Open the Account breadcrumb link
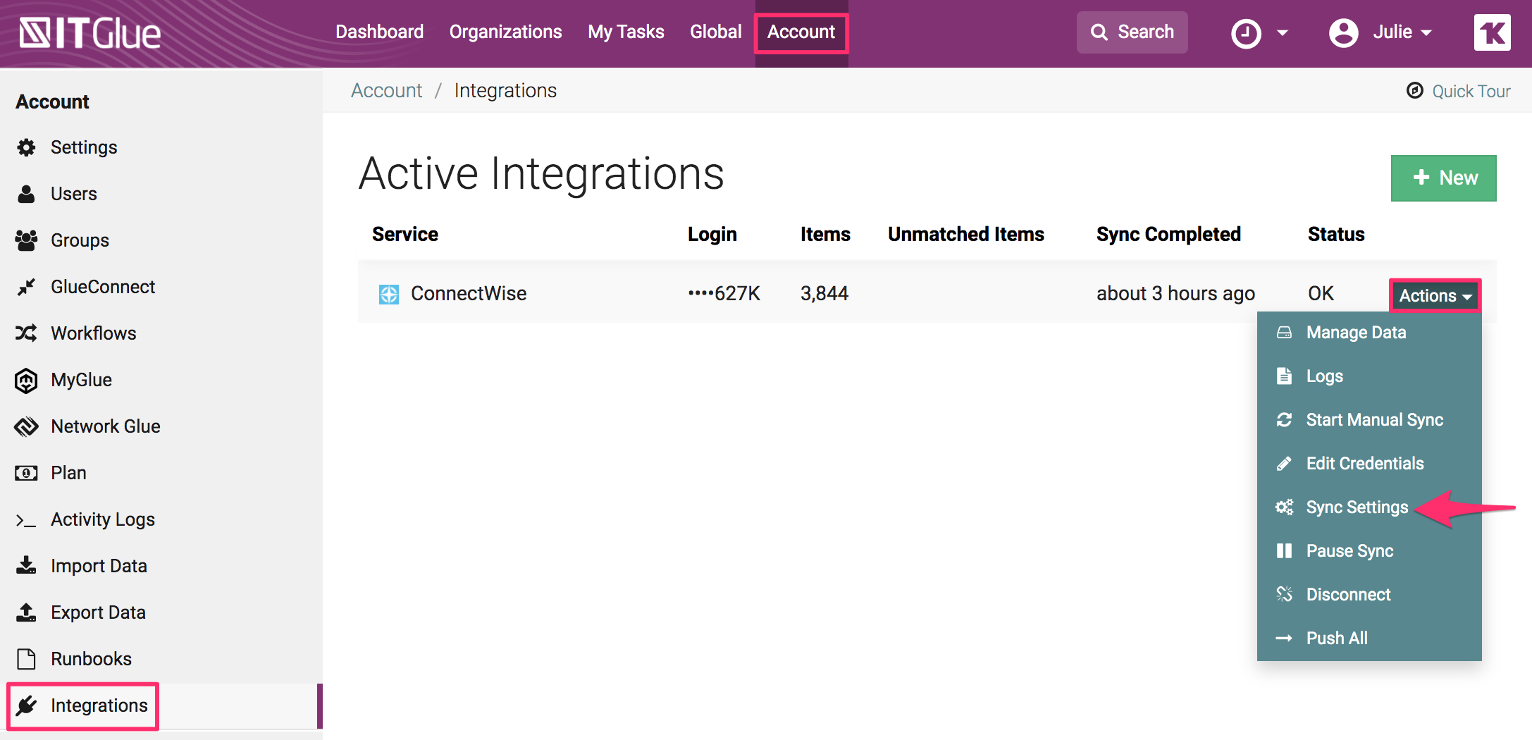Viewport: 1532px width, 740px height. coord(386,90)
